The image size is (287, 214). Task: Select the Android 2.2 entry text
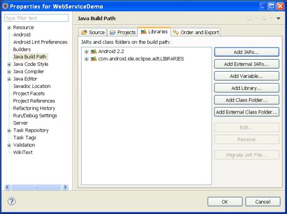pos(111,51)
